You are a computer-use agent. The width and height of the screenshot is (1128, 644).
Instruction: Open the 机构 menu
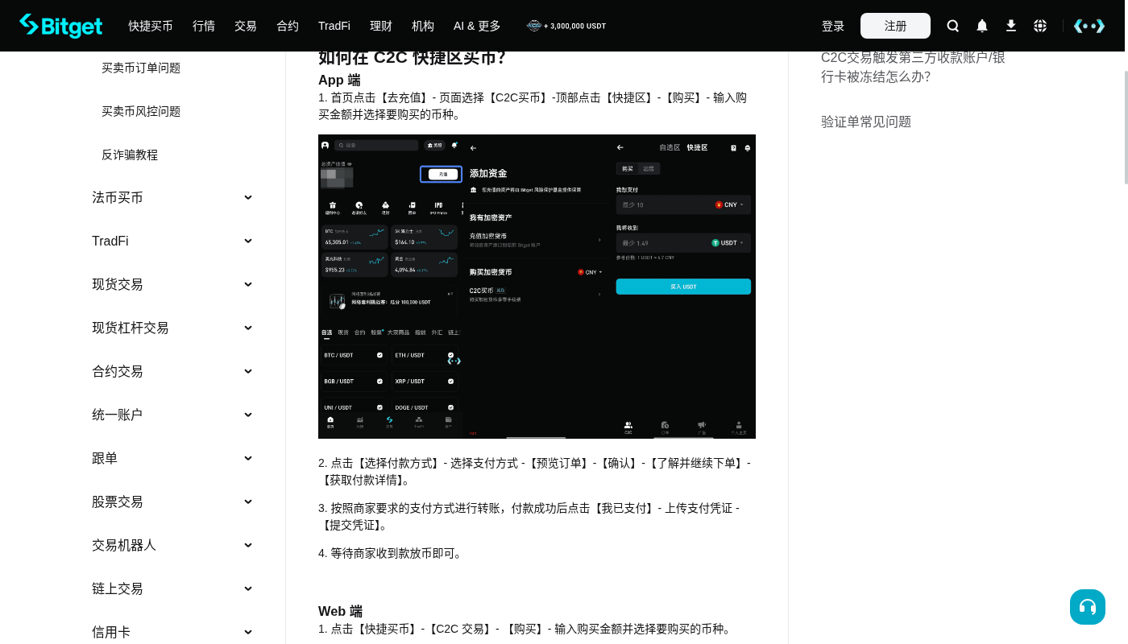click(423, 26)
